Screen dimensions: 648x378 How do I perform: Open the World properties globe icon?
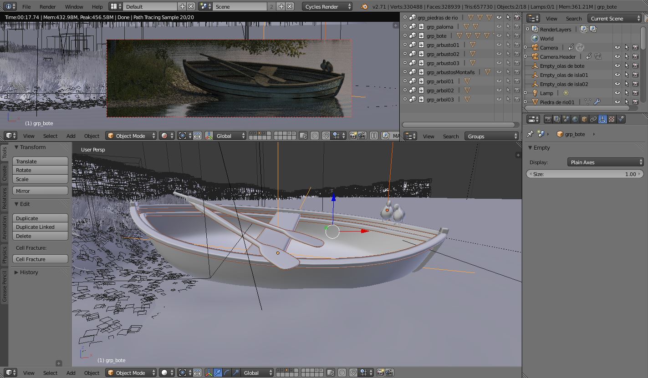click(575, 119)
